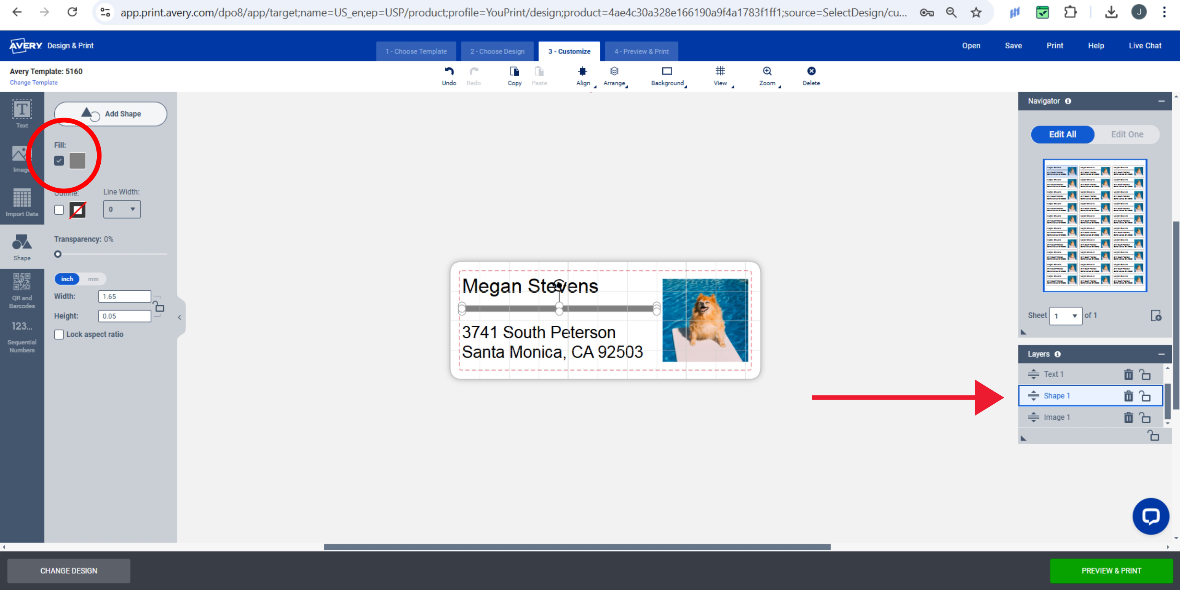The image size is (1180, 590).
Task: Switch units to mm
Action: [x=93, y=279]
